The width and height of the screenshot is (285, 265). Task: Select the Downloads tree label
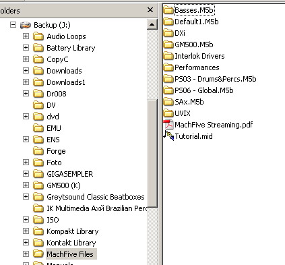64,71
